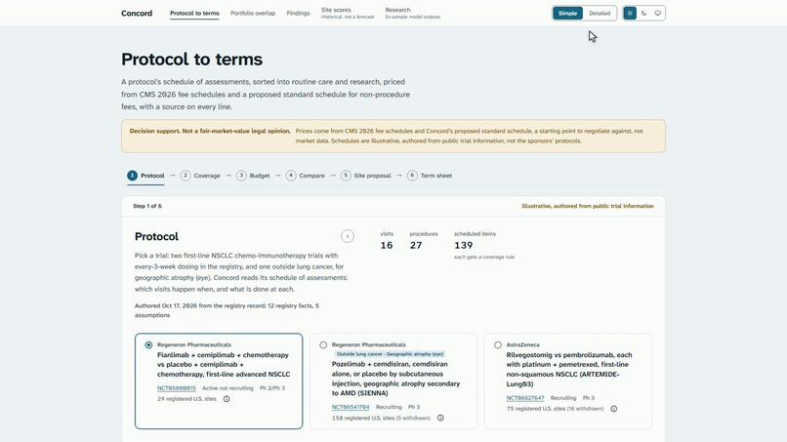This screenshot has height=442, width=787.
Task: Click '29 registered U.S. sites' text
Action: tap(186, 399)
